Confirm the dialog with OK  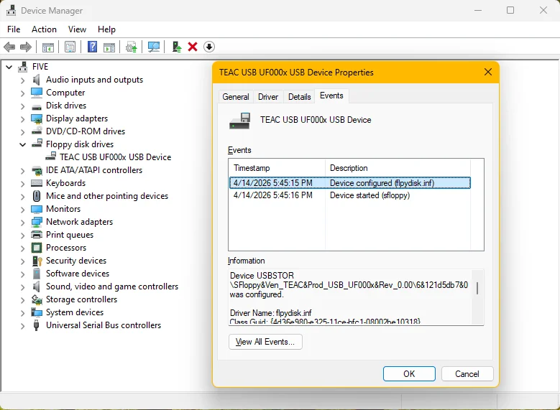(x=409, y=373)
